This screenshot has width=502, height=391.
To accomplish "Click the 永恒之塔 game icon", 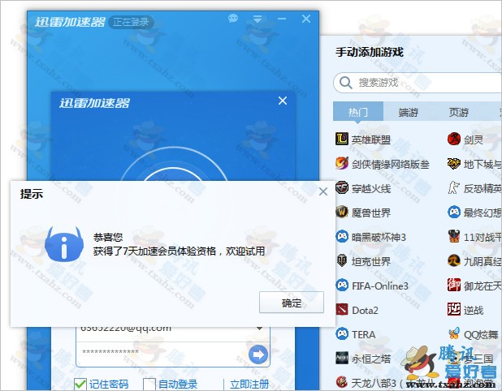I will click(342, 358).
